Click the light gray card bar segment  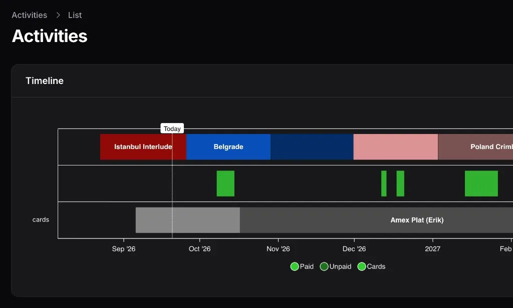pos(188,220)
